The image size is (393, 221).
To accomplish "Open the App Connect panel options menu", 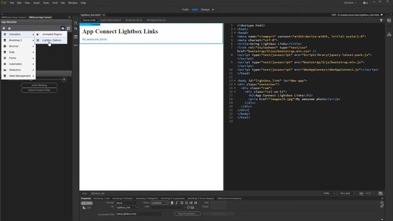I will click(69, 17).
